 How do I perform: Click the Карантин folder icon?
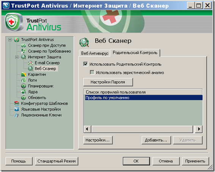click(x=24, y=74)
